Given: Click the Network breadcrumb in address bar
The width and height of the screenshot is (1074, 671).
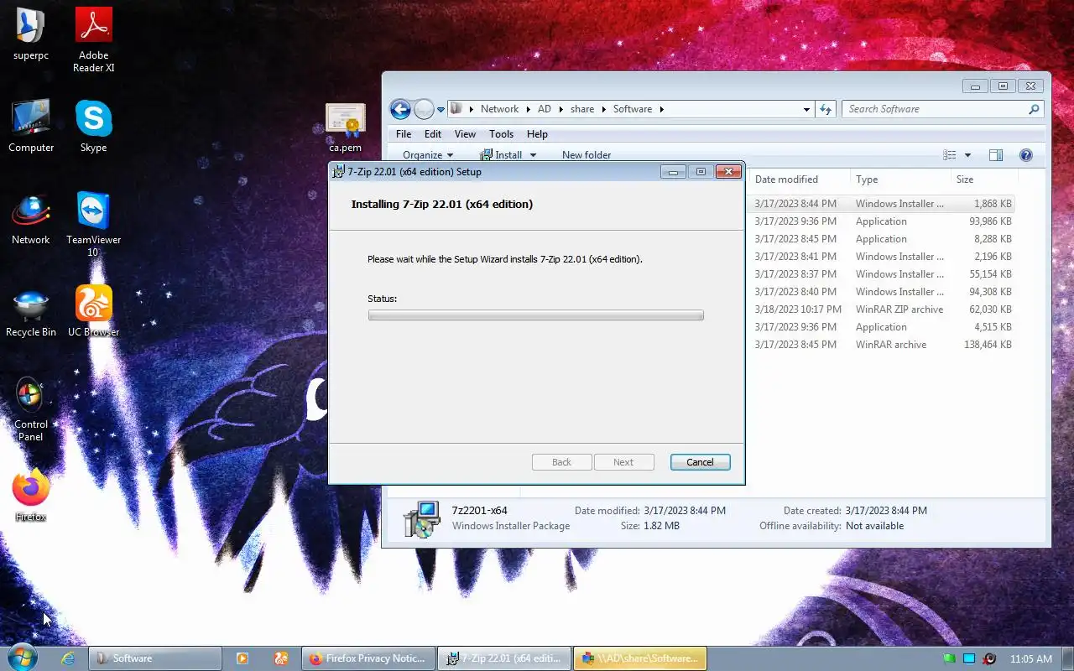Looking at the screenshot, I should point(499,109).
